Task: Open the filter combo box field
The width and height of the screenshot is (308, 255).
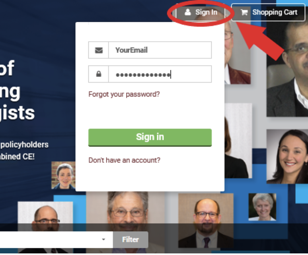Action: point(57,240)
